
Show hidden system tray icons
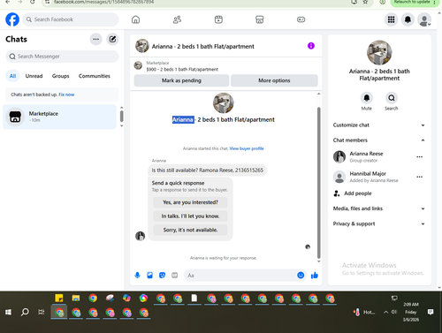[x=385, y=312]
